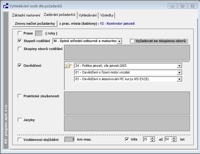Click the application logo icon in title bar
Image resolution: width=200 pixels, height=154 pixels.
5,6
